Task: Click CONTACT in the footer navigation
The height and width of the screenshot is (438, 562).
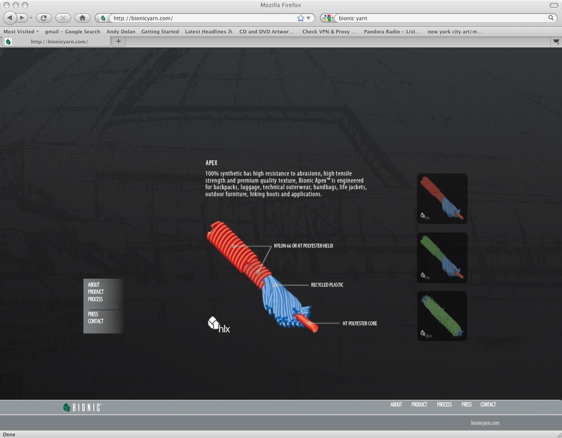Action: coord(488,405)
